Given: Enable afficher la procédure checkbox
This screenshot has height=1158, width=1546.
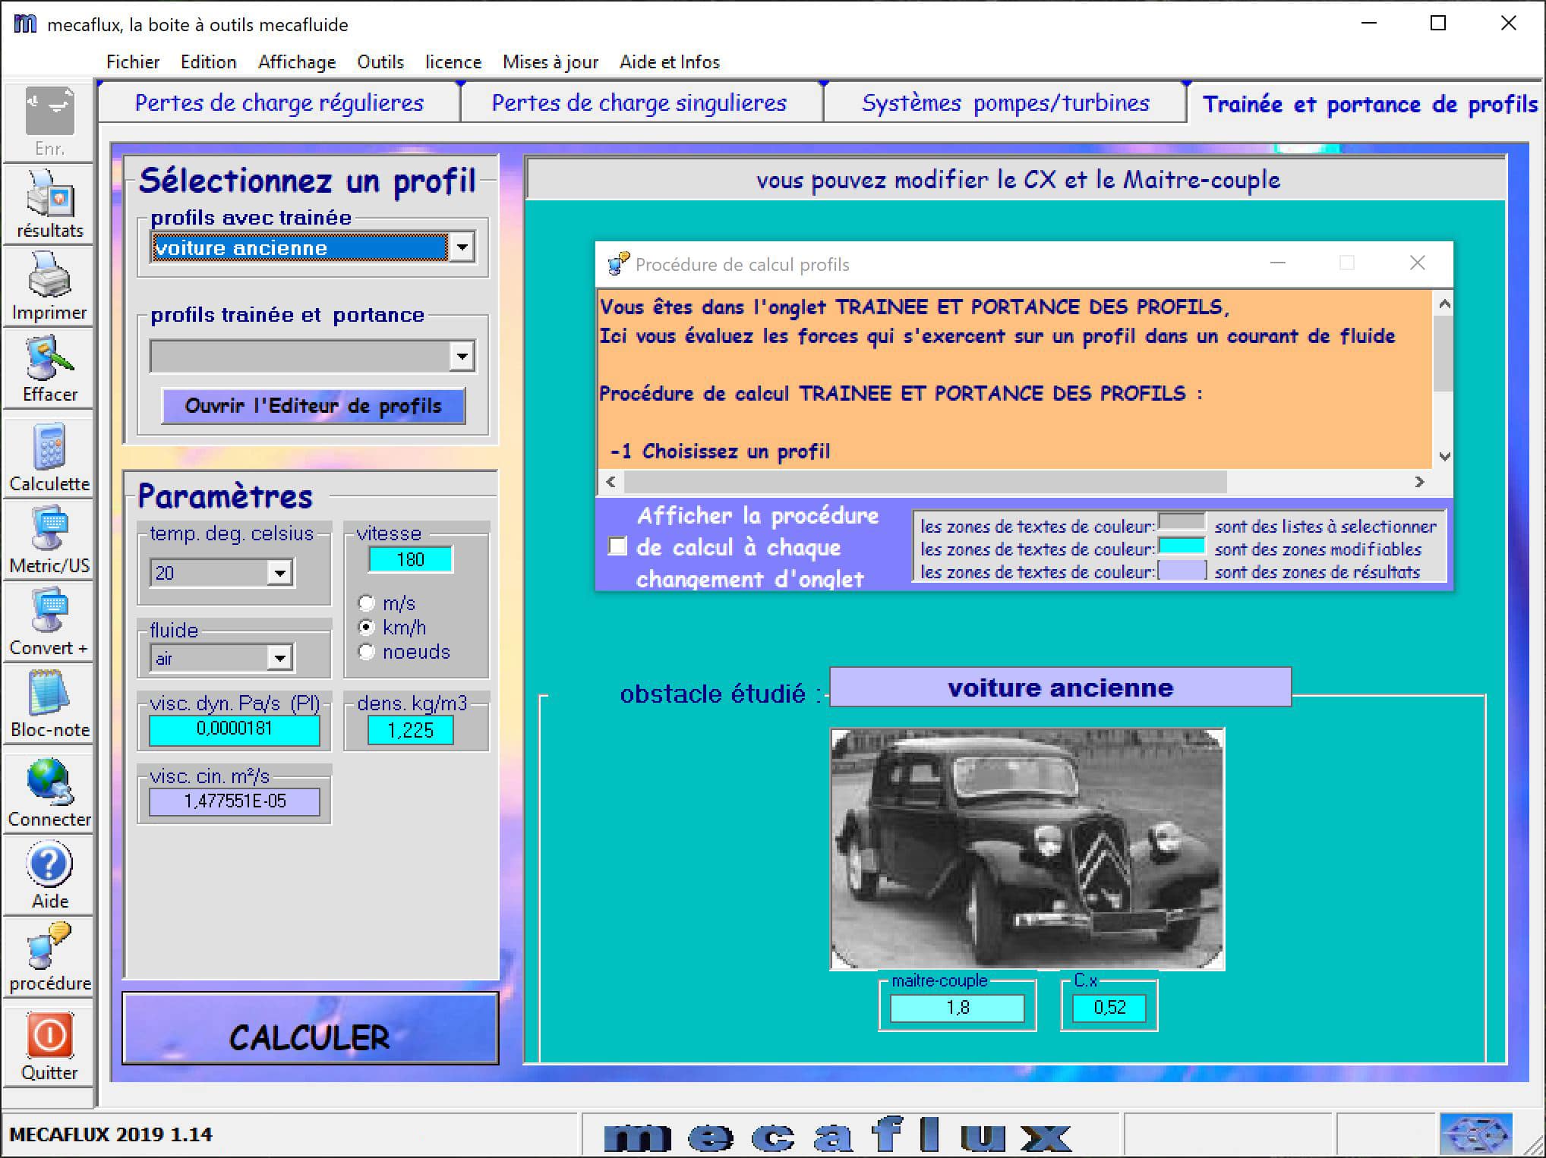Looking at the screenshot, I should point(618,546).
